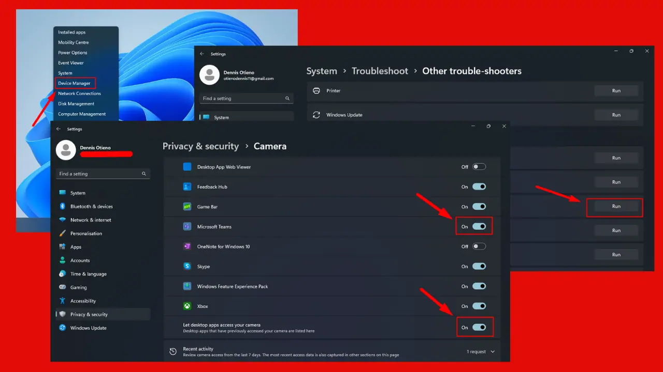Click the Accessibility figure icon
Screen dimensions: 663x372
[63, 301]
